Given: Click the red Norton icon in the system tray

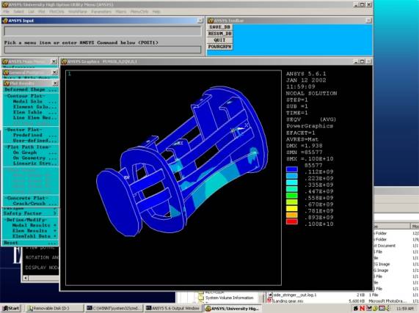Looking at the screenshot, I should (x=362, y=309).
